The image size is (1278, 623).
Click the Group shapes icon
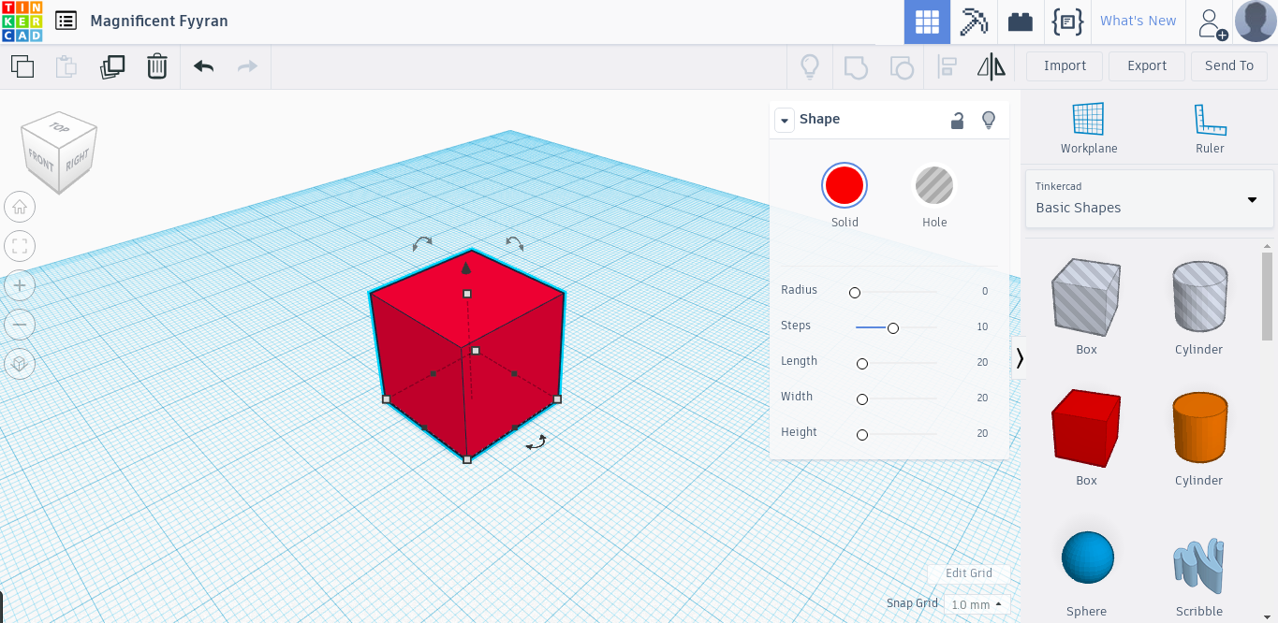(x=856, y=66)
